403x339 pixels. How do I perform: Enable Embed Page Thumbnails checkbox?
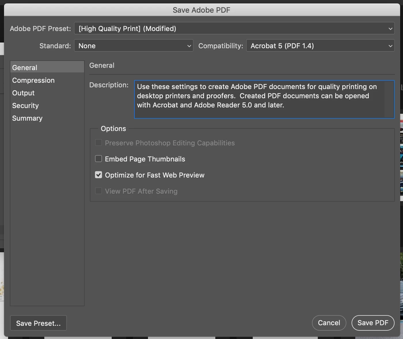[x=98, y=159]
